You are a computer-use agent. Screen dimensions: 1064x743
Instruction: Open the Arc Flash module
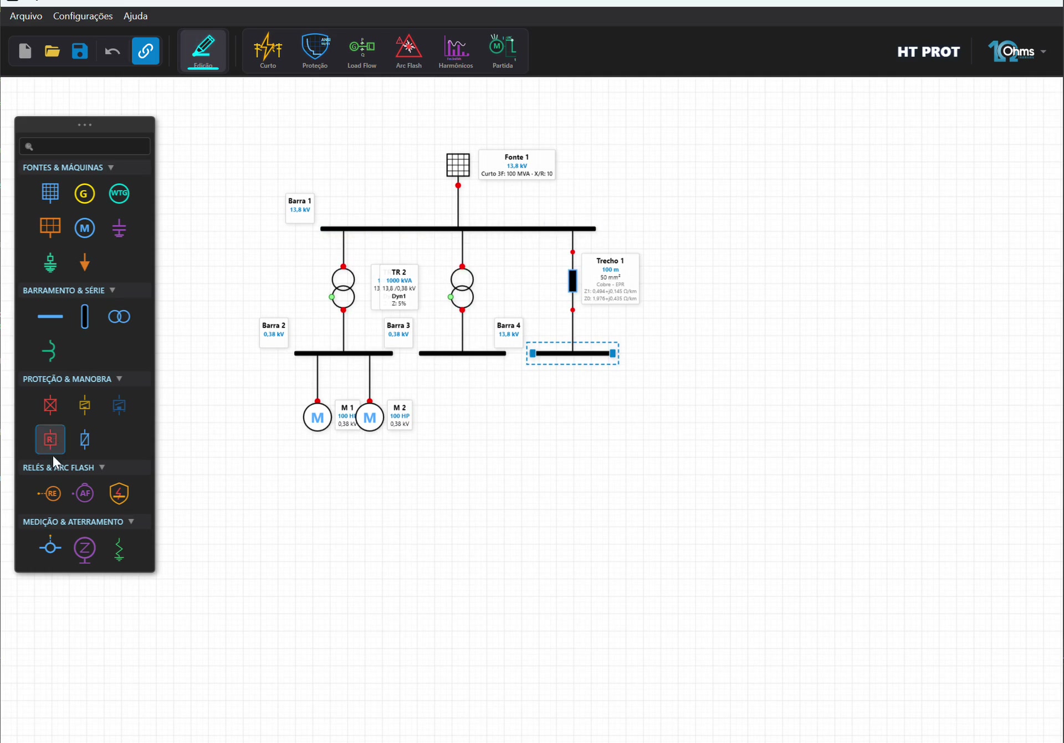(x=408, y=51)
